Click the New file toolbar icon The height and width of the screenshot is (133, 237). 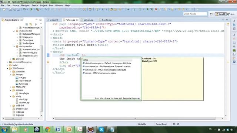click(4, 9)
